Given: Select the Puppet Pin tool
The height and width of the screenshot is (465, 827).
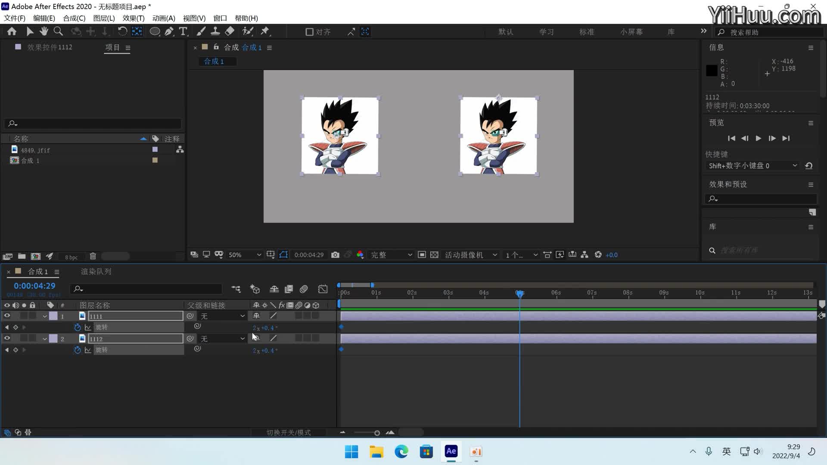Looking at the screenshot, I should point(265,31).
